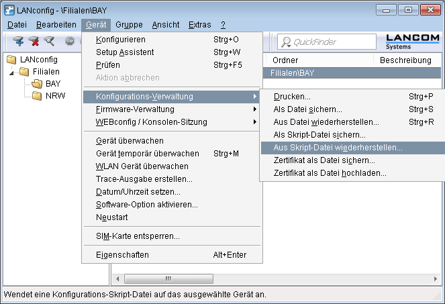The height and width of the screenshot is (304, 445).
Task: Click into the QuickFinder search field
Action: point(332,42)
